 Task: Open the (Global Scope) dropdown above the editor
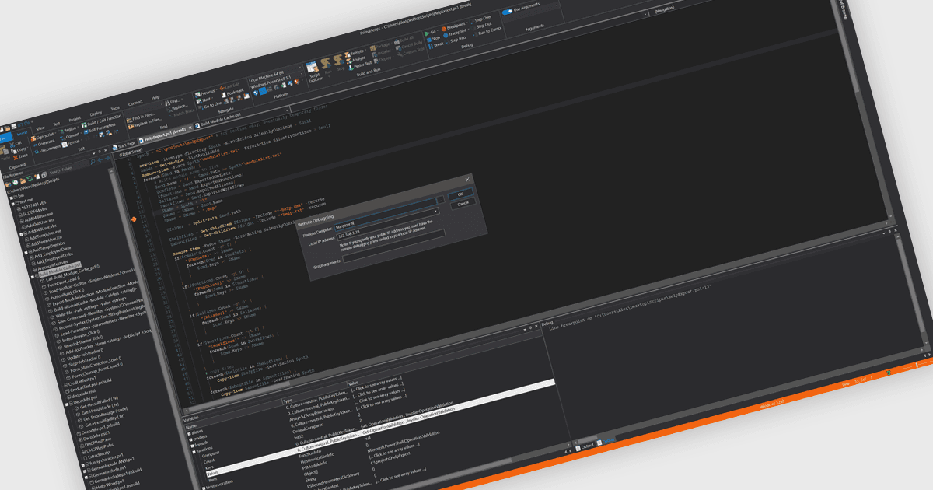point(204,133)
